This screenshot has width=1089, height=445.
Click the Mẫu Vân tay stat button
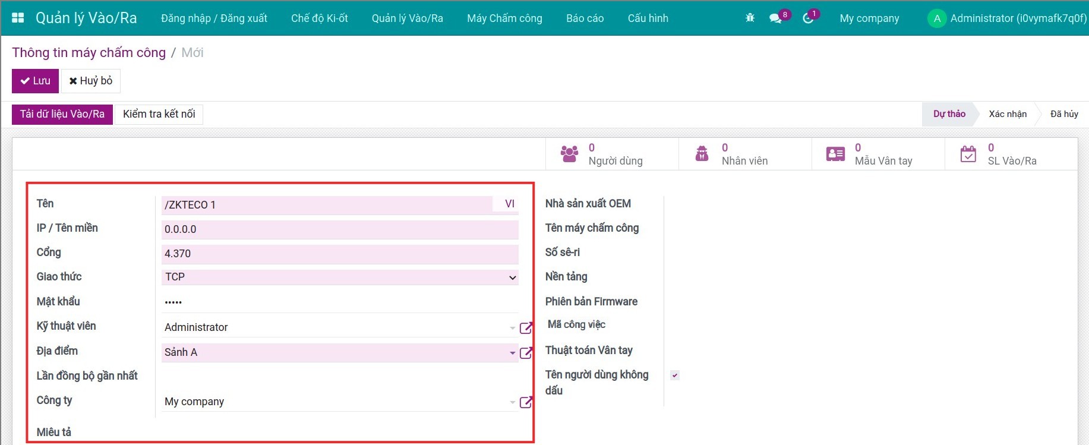pyautogui.click(x=878, y=154)
